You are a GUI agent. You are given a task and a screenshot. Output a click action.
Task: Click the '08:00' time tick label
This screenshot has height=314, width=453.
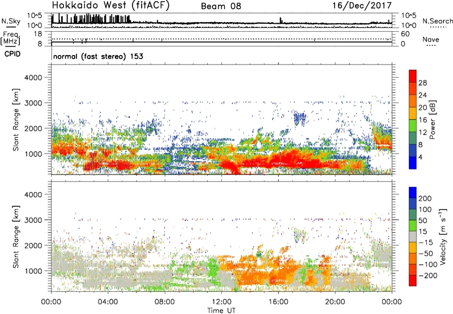(x=165, y=302)
